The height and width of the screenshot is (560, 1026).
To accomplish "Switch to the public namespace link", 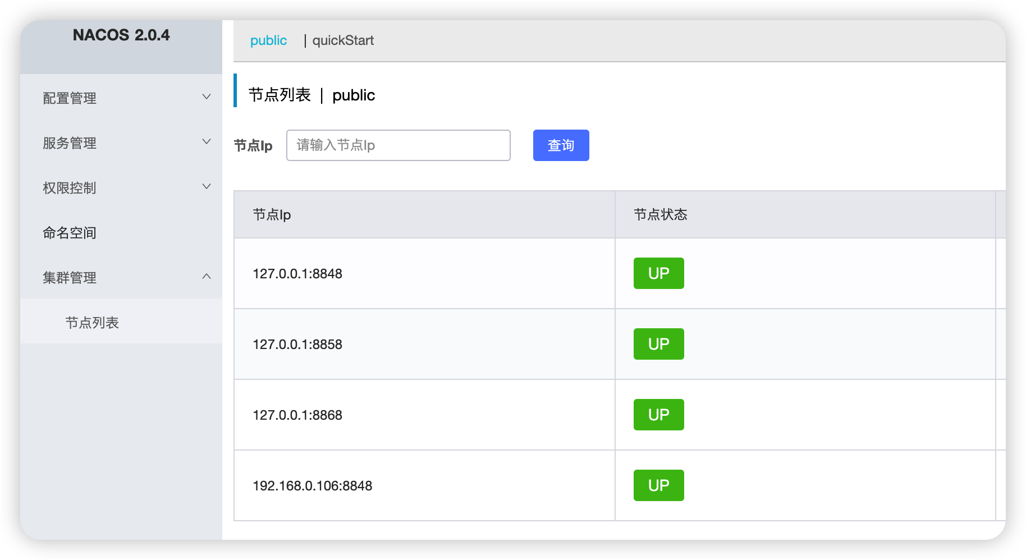I will (x=268, y=40).
